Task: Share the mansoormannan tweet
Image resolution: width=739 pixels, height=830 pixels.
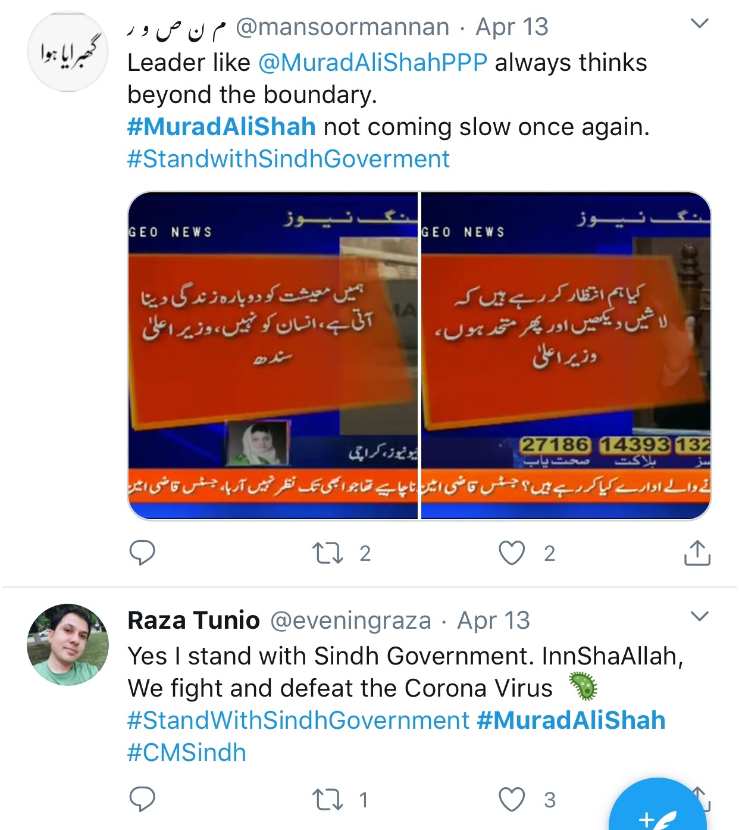Action: point(697,553)
